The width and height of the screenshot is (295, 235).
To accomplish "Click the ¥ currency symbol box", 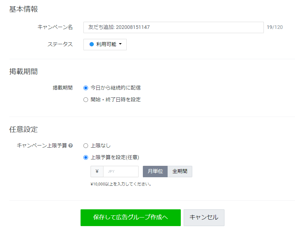I will [x=97, y=171].
